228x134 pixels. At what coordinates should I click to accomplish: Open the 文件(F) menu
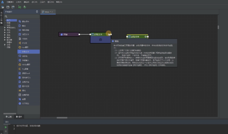point(19,2)
